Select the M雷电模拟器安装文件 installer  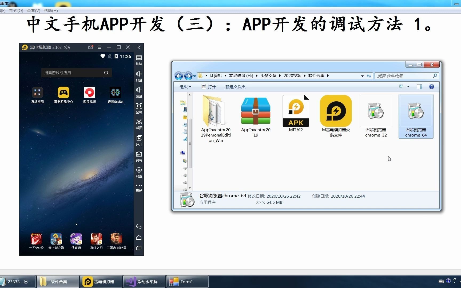coord(336,117)
